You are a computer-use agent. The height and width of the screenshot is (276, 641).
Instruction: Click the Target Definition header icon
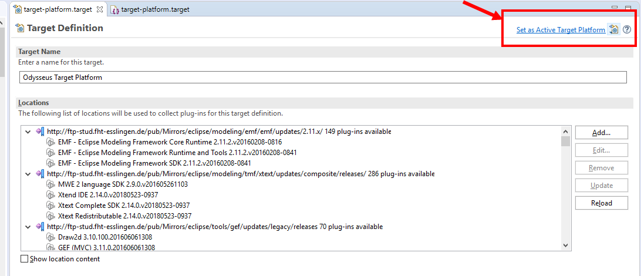click(x=21, y=28)
